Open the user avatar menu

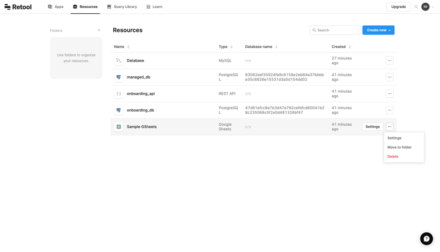tap(425, 7)
